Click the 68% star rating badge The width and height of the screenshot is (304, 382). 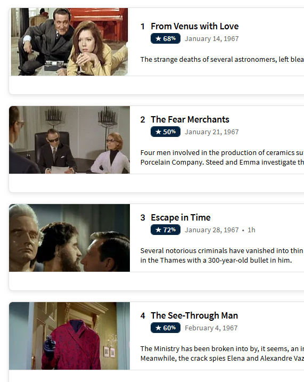tap(166, 38)
